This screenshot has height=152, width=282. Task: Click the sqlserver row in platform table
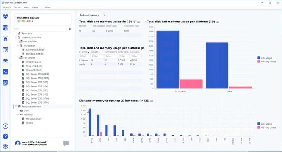point(110,60)
